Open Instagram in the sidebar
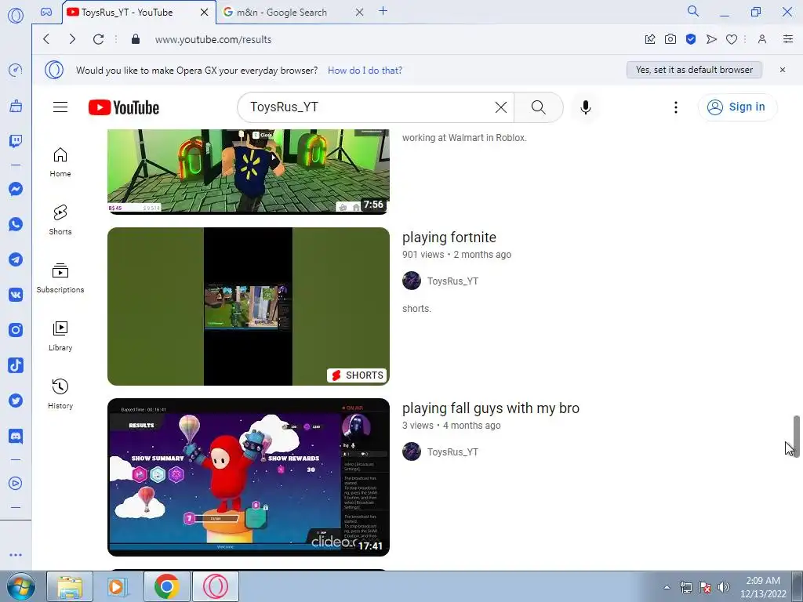 coord(16,330)
